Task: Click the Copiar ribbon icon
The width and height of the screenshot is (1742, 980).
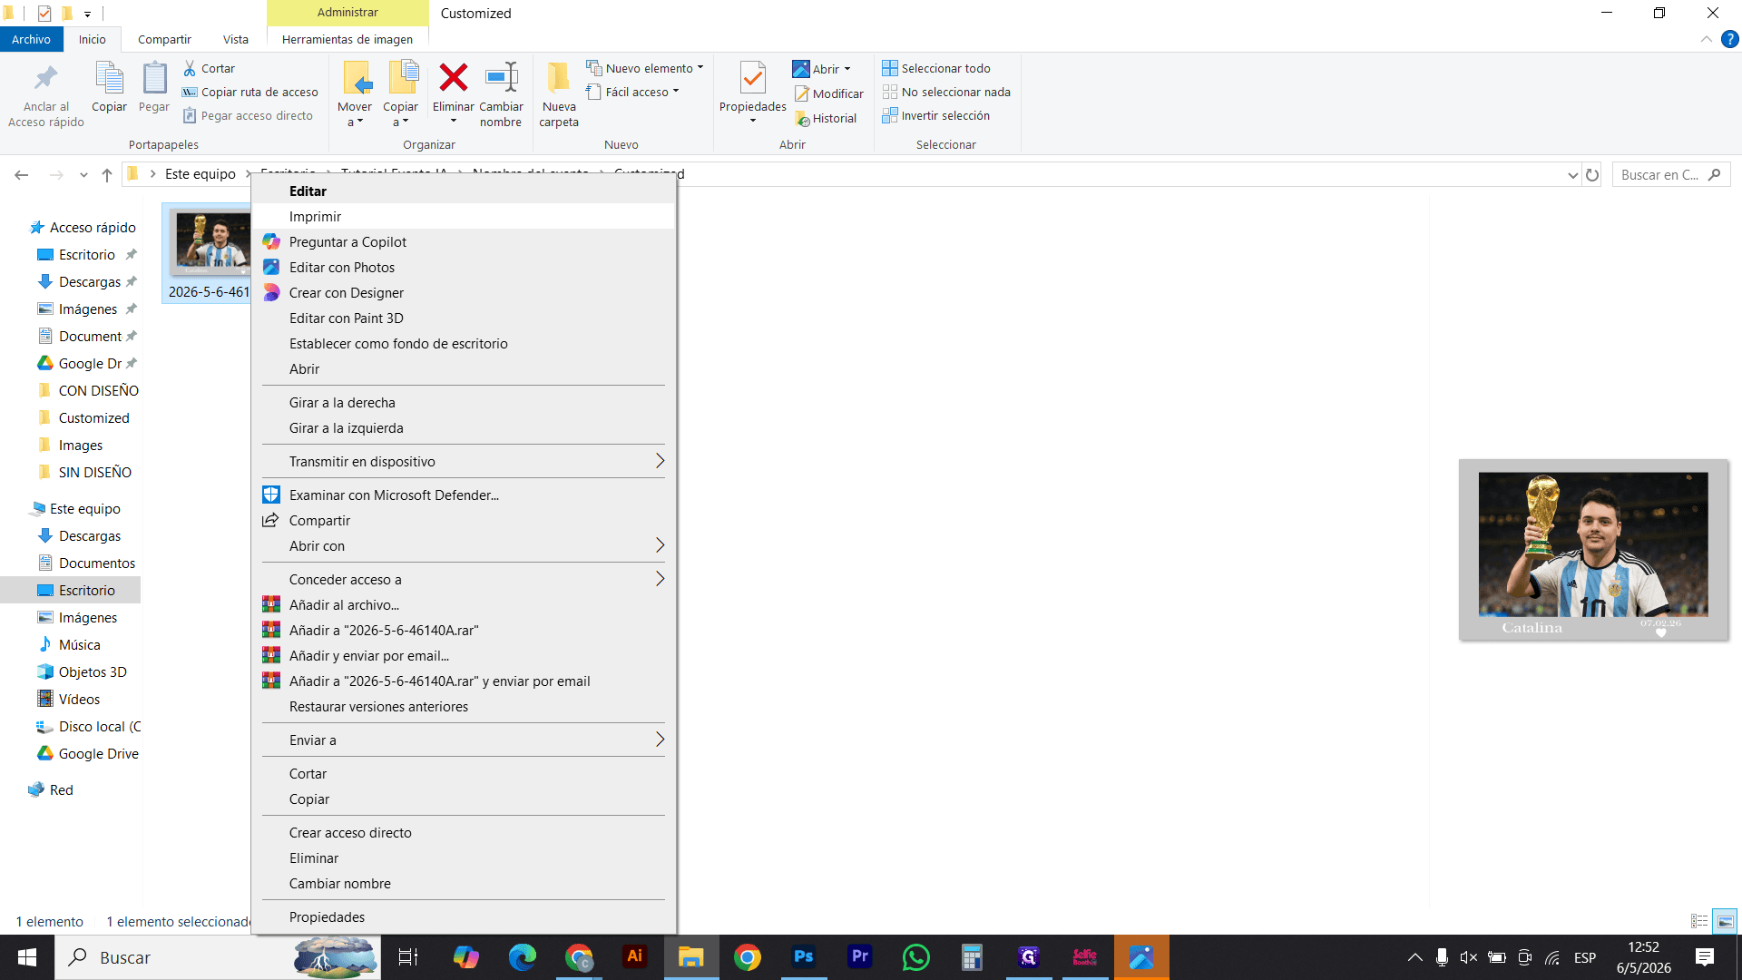Action: point(110,79)
